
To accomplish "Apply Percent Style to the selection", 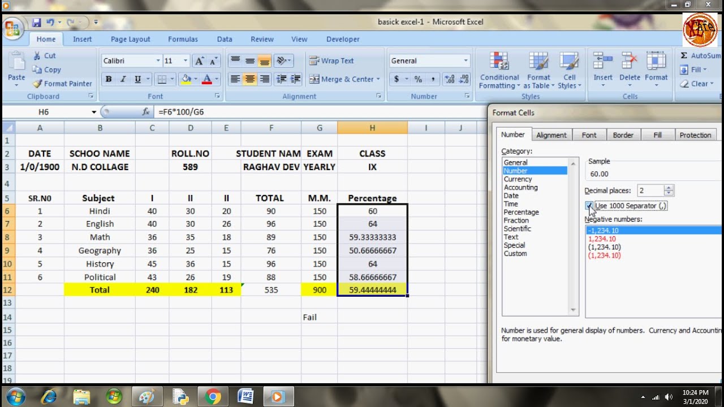I will (x=418, y=79).
